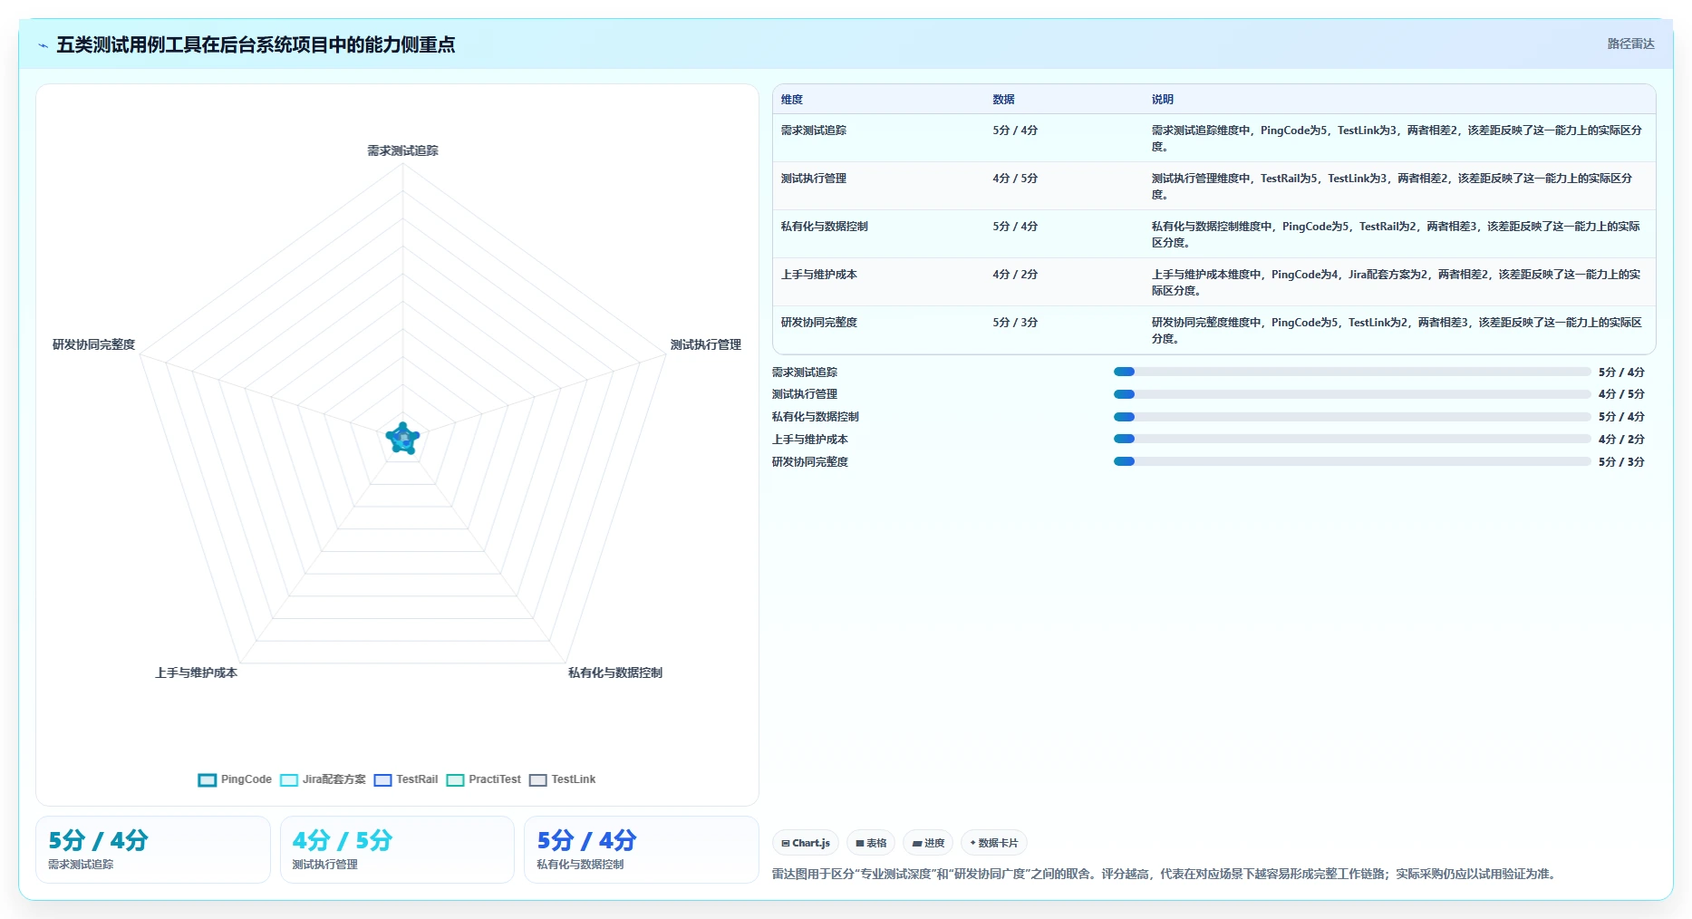Click the 4分 / 2分 value in table
The width and height of the screenshot is (1692, 919).
[1015, 275]
